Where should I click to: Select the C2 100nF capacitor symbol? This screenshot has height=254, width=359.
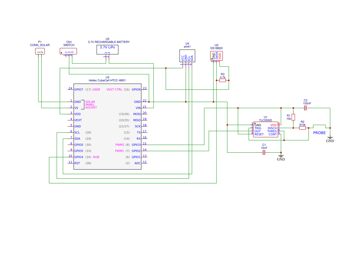pos(305,107)
